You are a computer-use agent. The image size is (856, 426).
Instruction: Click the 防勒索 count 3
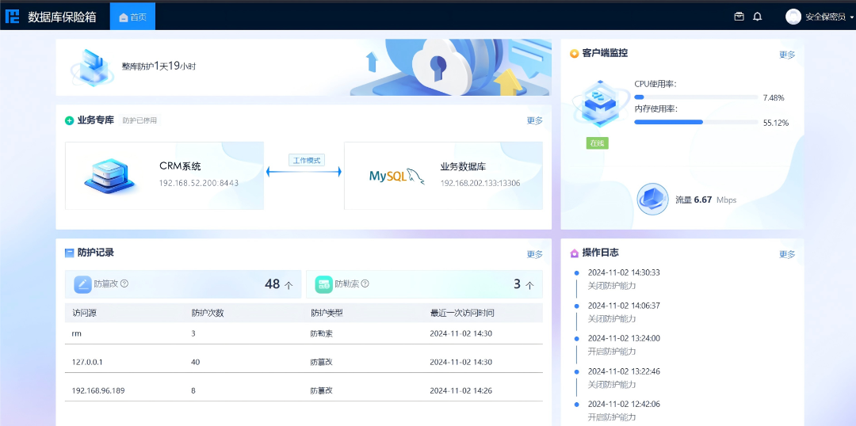coord(517,284)
